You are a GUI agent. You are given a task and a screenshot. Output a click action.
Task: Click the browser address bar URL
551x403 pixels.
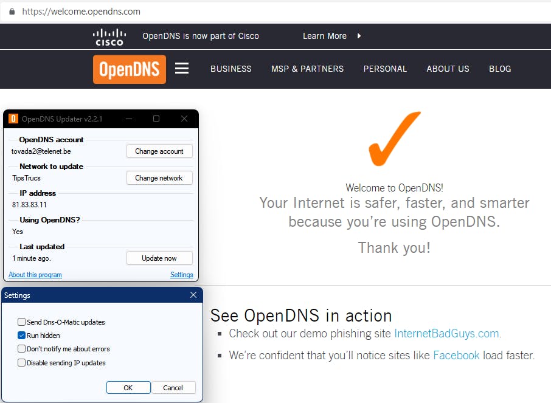pyautogui.click(x=81, y=12)
